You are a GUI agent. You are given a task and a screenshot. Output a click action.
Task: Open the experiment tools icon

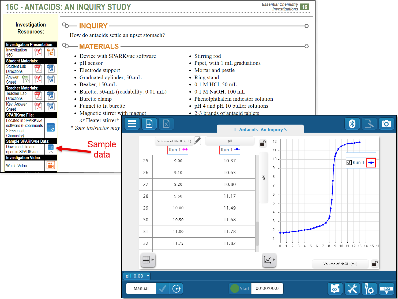352,289
